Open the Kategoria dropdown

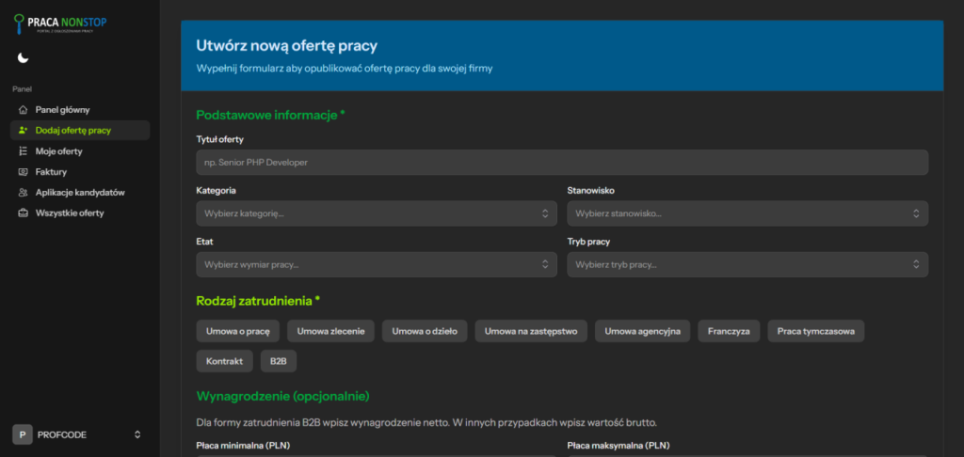[376, 213]
